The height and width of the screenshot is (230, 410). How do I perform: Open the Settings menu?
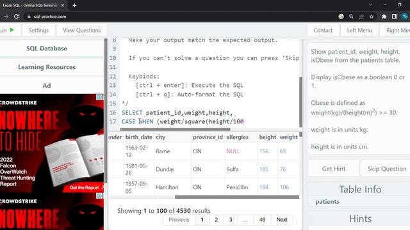[38, 30]
